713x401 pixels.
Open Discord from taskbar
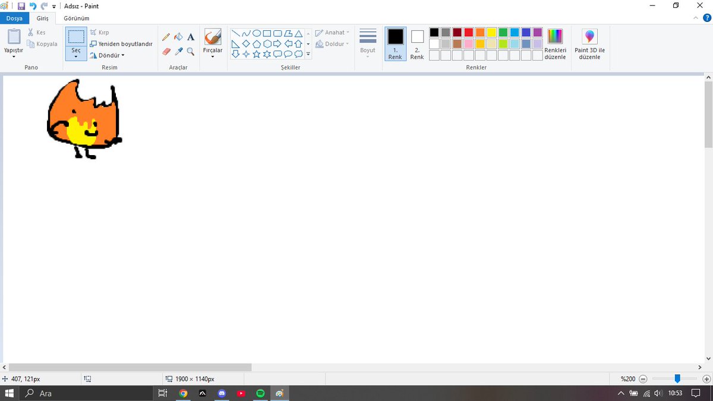point(222,393)
